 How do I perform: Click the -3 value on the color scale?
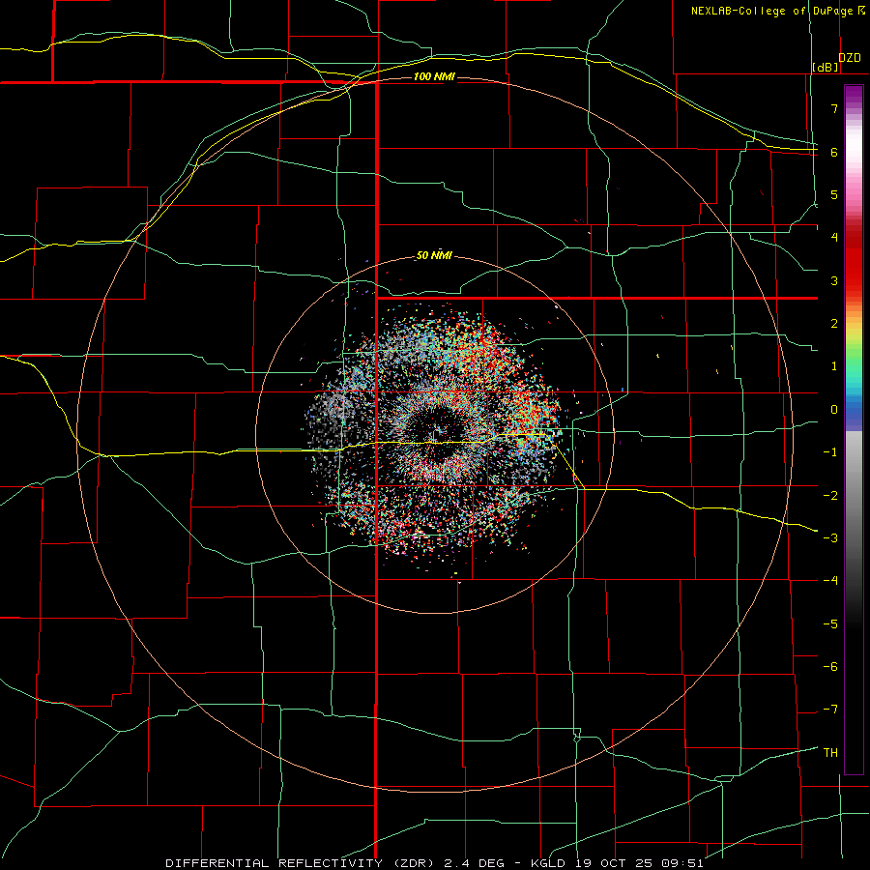pos(830,538)
